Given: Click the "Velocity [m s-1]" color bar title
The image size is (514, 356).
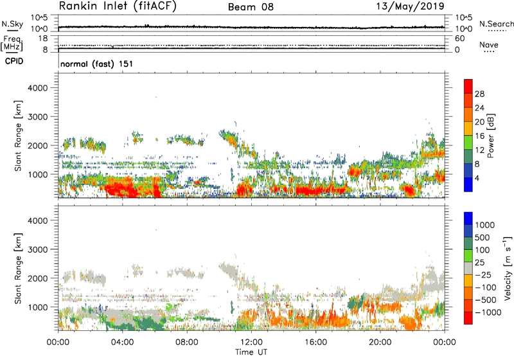Looking at the screenshot, I should click(x=508, y=268).
